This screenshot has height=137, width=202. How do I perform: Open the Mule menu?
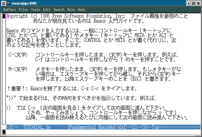point(71,10)
